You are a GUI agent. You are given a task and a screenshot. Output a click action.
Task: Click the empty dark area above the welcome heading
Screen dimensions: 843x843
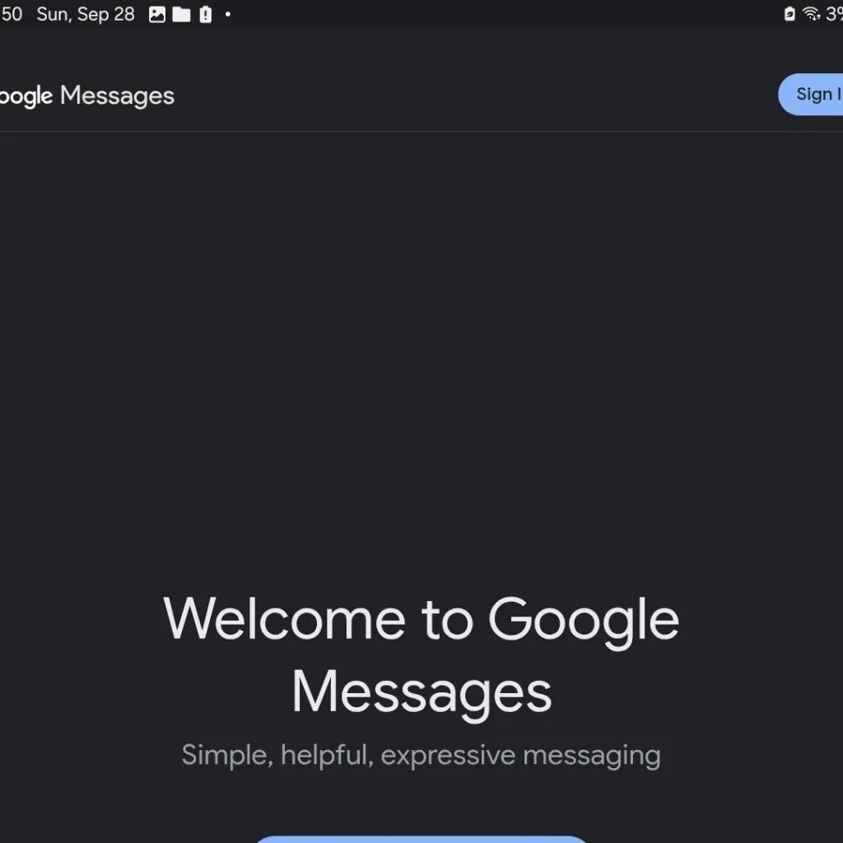[421, 354]
